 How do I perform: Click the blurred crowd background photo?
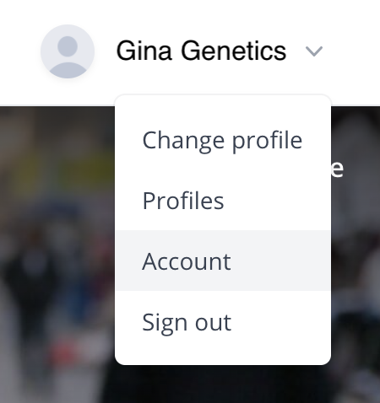tap(57, 253)
